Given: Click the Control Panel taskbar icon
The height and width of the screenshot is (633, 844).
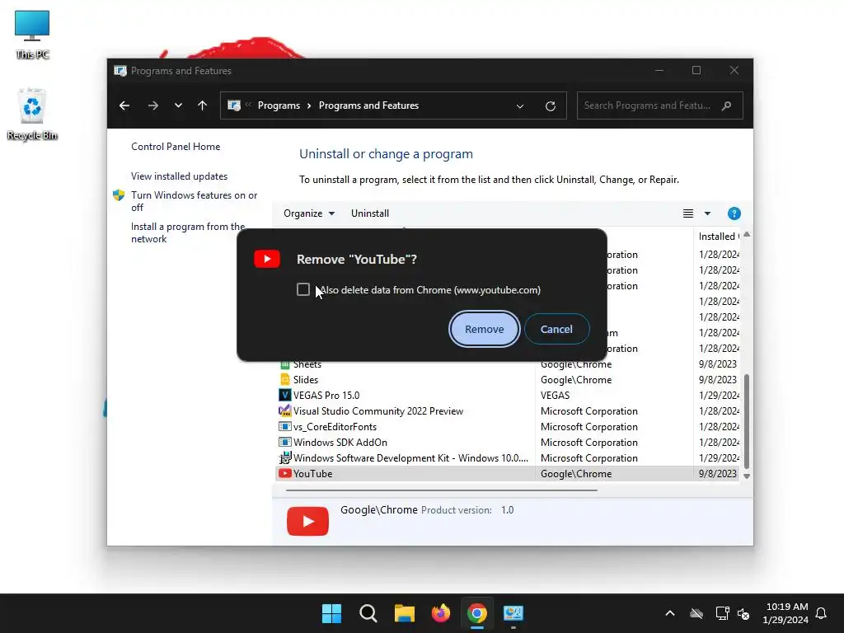Looking at the screenshot, I should pyautogui.click(x=513, y=613).
